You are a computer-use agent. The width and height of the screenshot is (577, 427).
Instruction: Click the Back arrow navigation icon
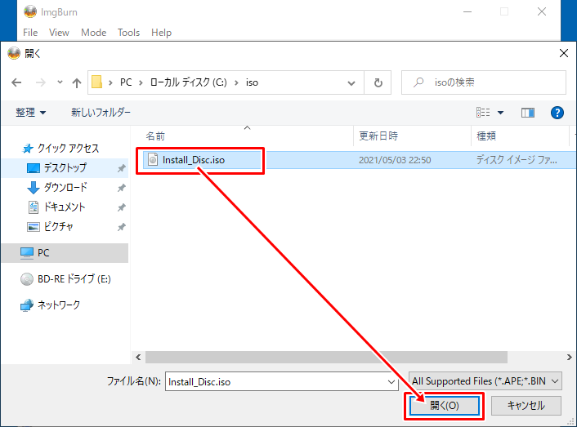(16, 82)
